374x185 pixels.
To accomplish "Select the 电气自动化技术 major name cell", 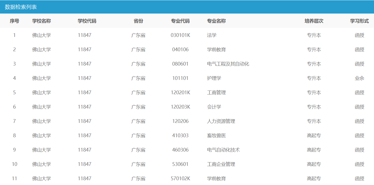I will click(223, 150).
